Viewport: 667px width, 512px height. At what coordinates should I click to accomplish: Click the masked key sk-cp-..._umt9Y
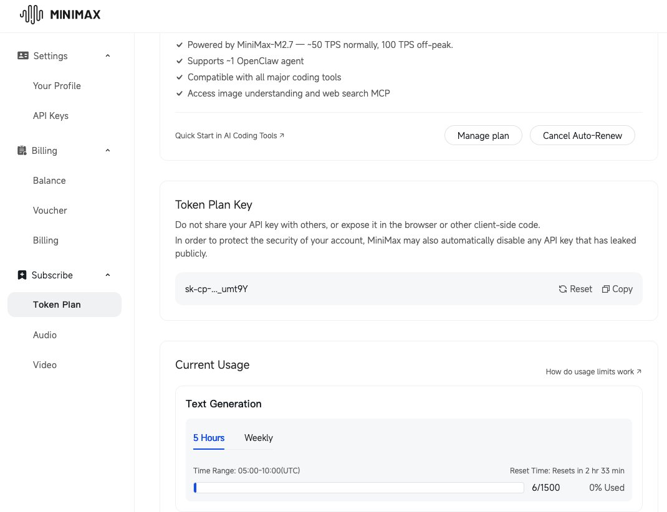[x=216, y=289]
